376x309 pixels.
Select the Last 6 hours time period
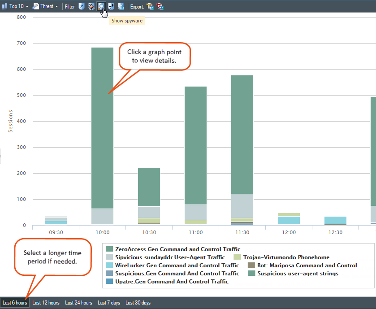15,303
